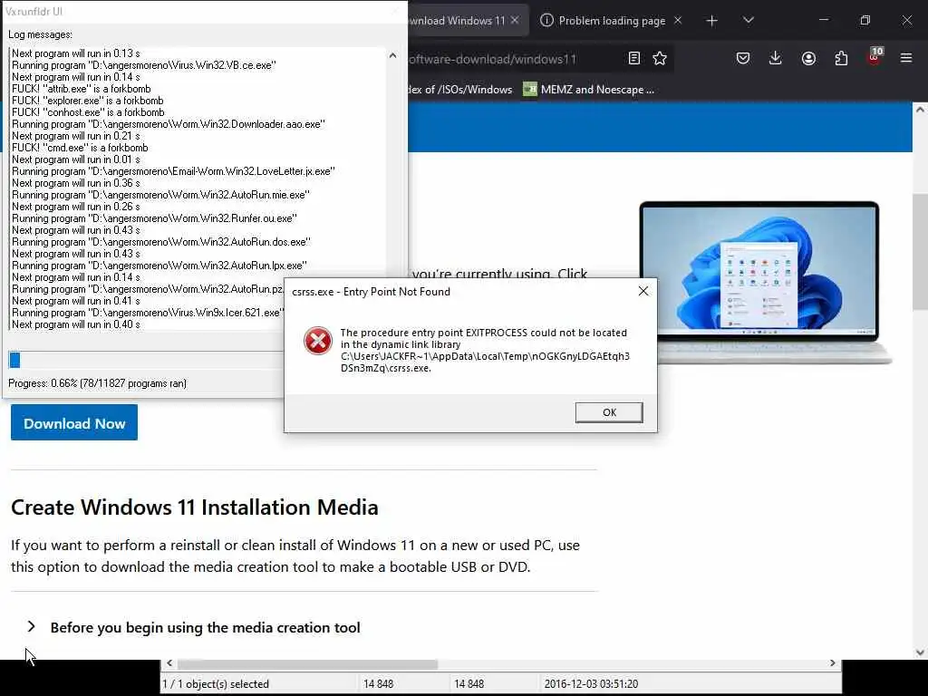Click the horizontal scrollbar left arrow

pos(169,662)
